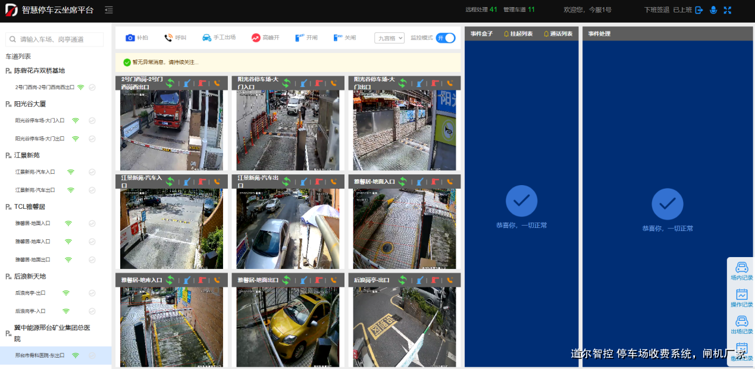Click the 补拍 camera snapshot icon
This screenshot has height=369, width=755.
tap(130, 38)
